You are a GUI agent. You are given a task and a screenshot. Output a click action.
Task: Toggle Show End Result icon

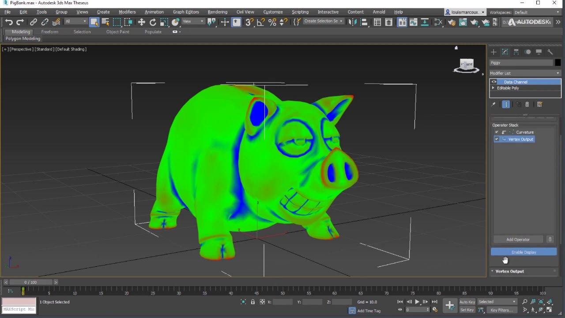[506, 104]
